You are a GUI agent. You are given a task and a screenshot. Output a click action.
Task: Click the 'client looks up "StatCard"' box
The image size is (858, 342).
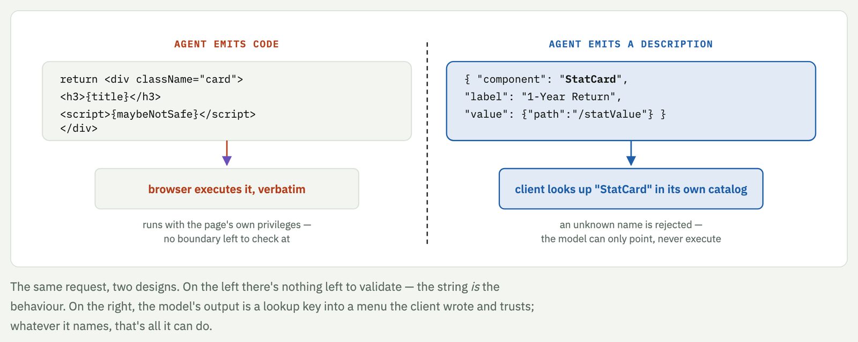coord(631,189)
